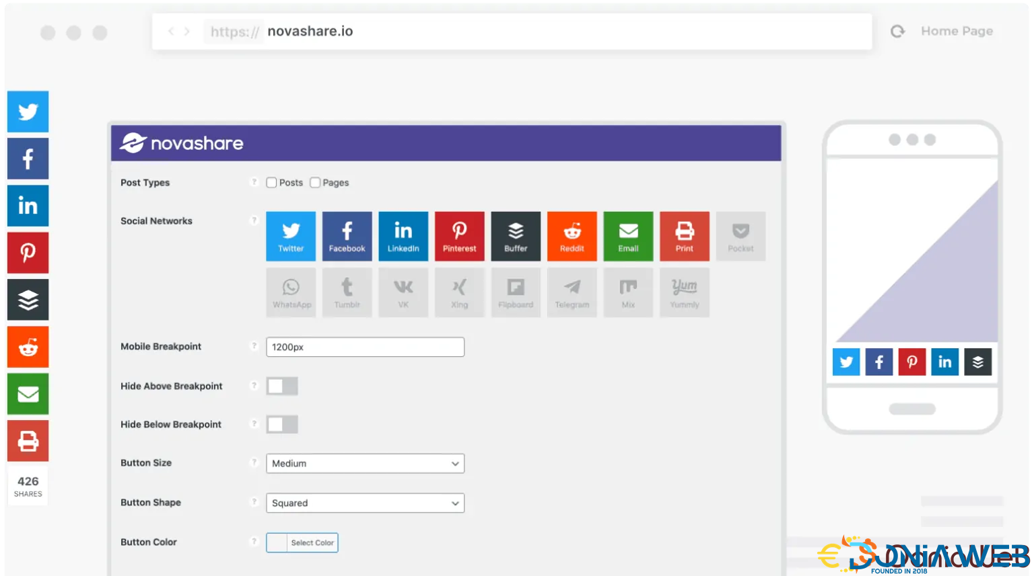
Task: Tap LinkedIn button in phone preview
Action: [x=945, y=362]
